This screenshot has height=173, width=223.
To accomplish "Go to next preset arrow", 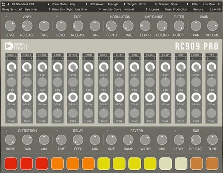I will point(49,4).
